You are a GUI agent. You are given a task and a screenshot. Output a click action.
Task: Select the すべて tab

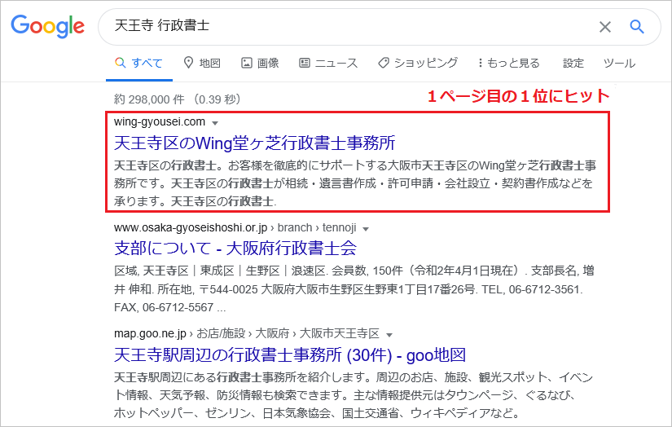138,63
